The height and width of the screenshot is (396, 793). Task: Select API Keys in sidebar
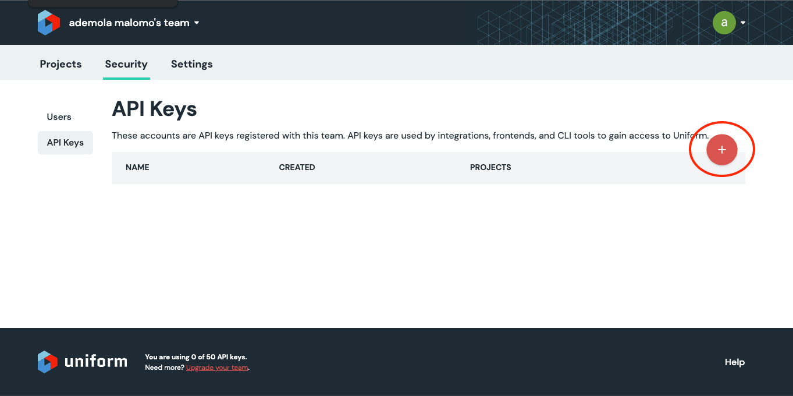coord(65,143)
